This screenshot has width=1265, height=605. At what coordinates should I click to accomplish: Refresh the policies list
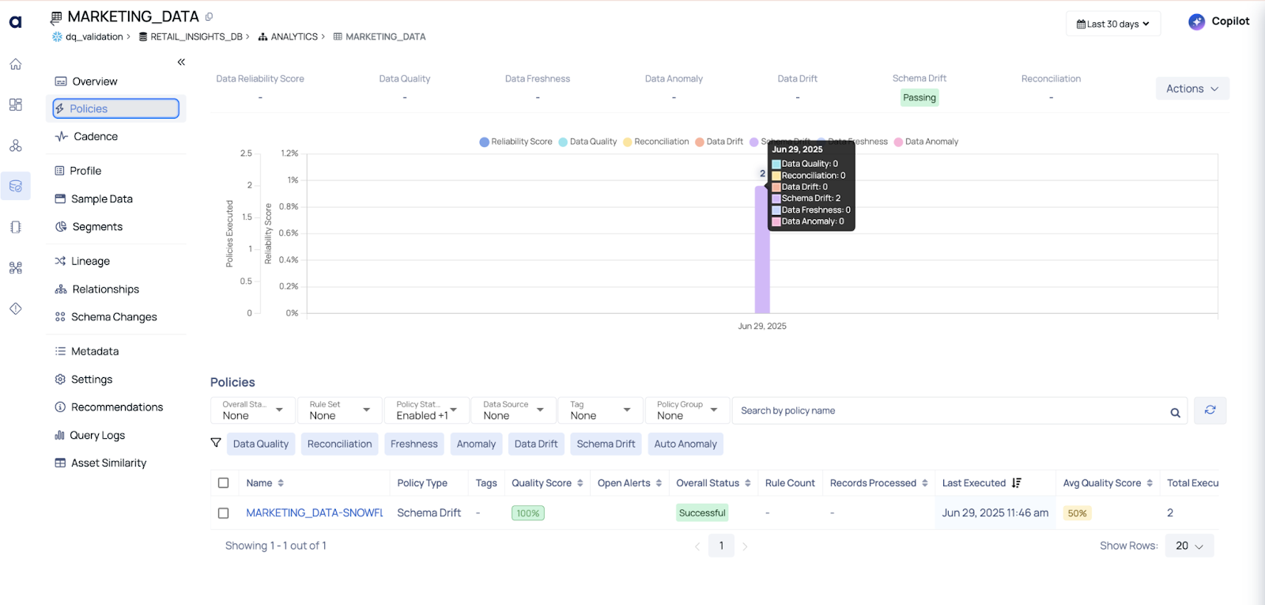point(1210,410)
